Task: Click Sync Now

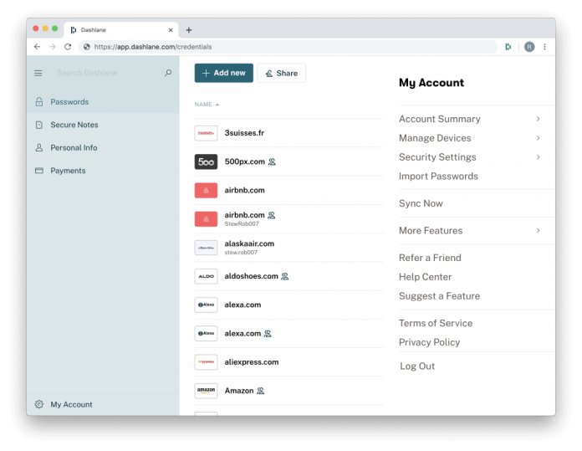Action: click(421, 203)
